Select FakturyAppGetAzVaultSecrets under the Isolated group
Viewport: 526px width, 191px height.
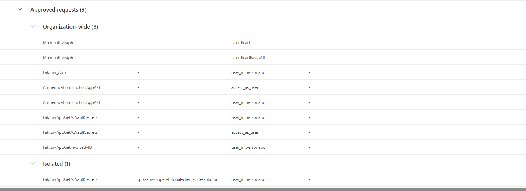[70, 179]
